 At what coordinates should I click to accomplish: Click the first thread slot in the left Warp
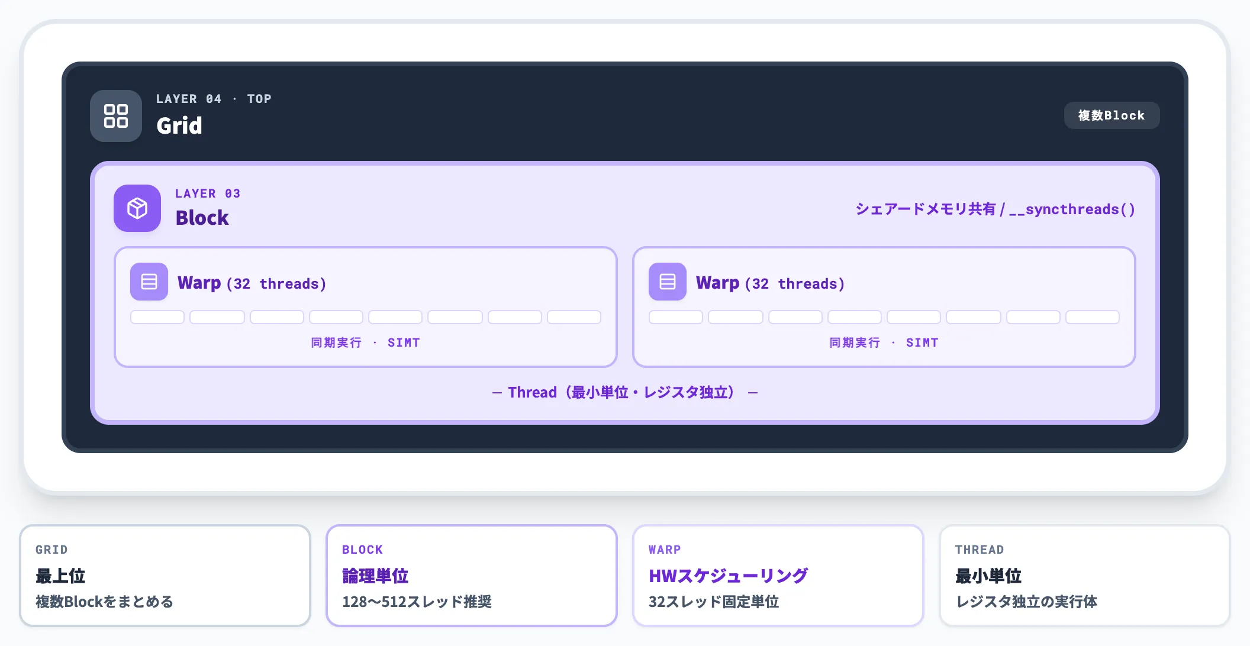[157, 317]
